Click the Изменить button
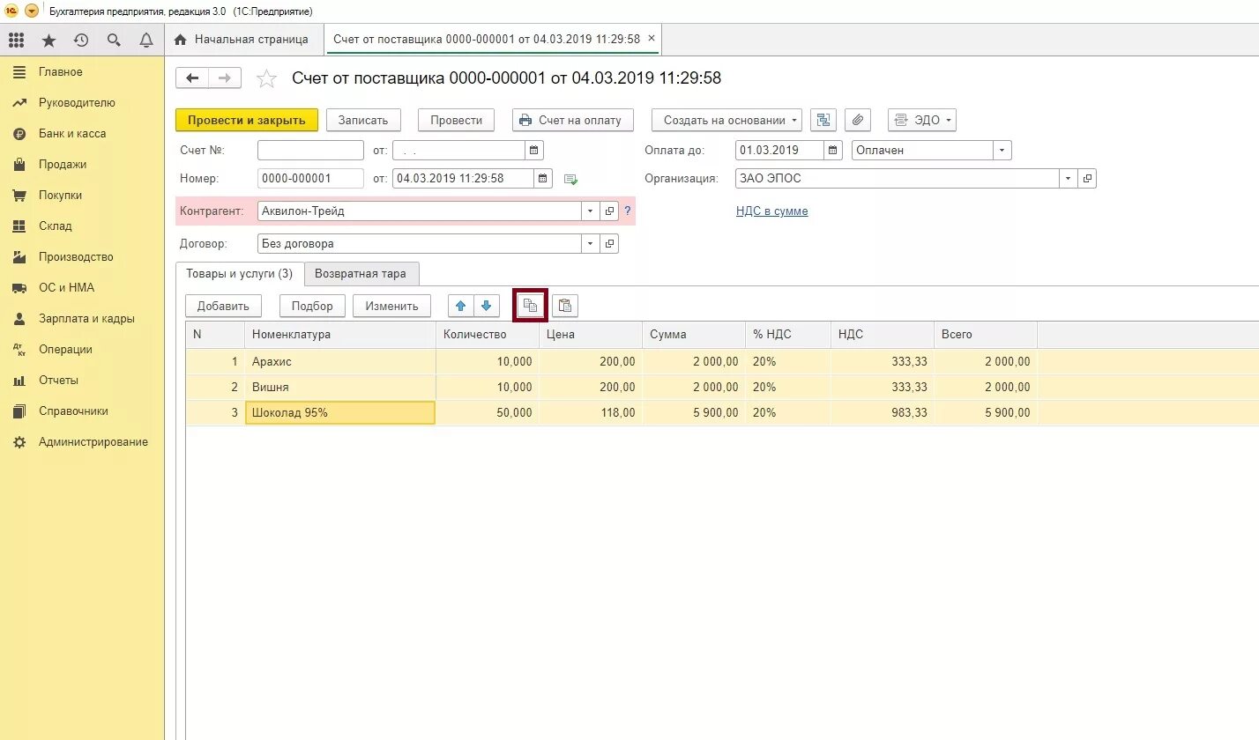Screen dimensions: 1259x740 (x=391, y=307)
